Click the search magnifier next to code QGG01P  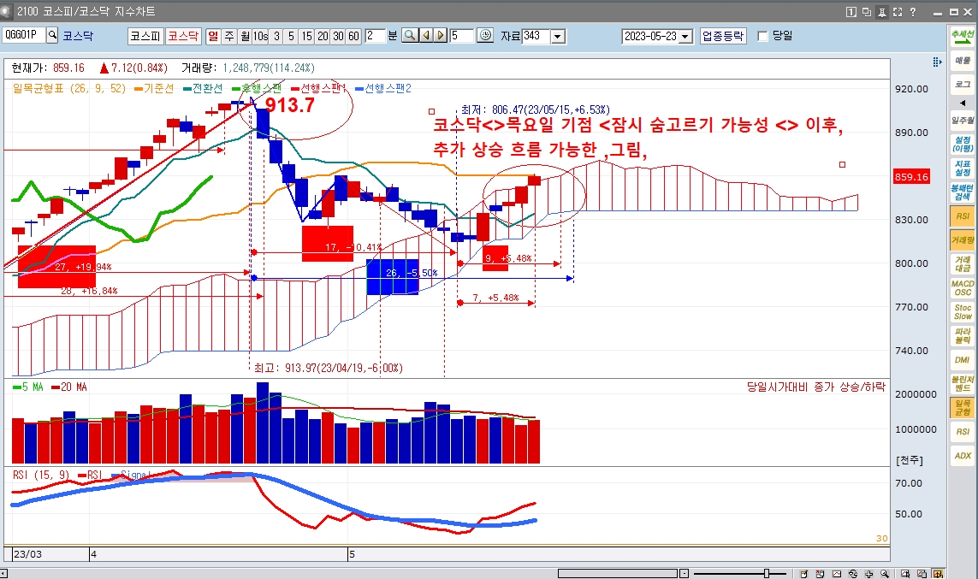[x=52, y=36]
